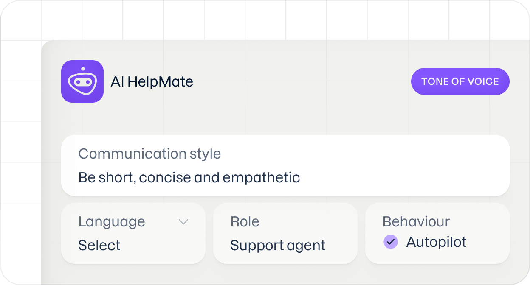Click the AI HelpMate title text

coord(152,81)
